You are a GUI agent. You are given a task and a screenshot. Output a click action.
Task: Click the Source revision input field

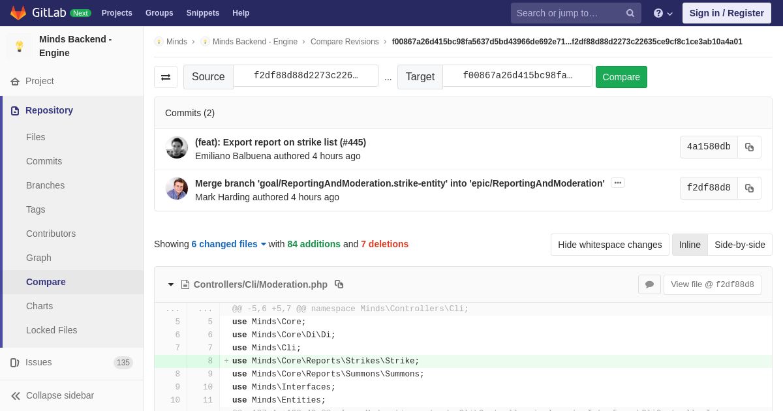click(x=306, y=76)
